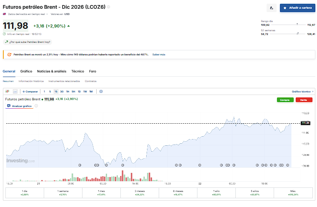
Task: Select the 5 años performance range
Action: pyautogui.click(x=255, y=193)
